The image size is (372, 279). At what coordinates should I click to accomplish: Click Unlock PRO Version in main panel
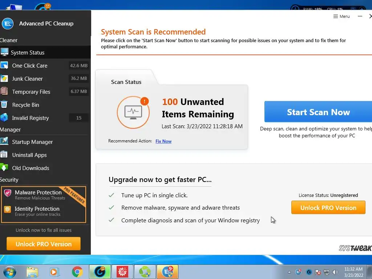328,207
